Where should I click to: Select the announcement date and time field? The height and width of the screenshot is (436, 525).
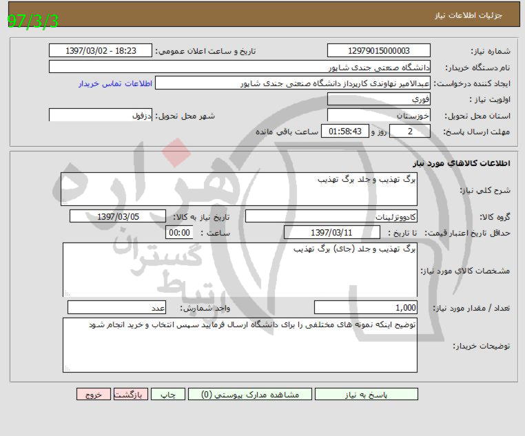(x=101, y=51)
